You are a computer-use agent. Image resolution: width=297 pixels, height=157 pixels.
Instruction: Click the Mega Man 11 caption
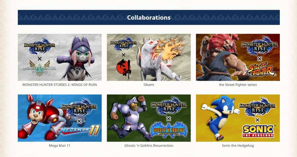coord(60,145)
